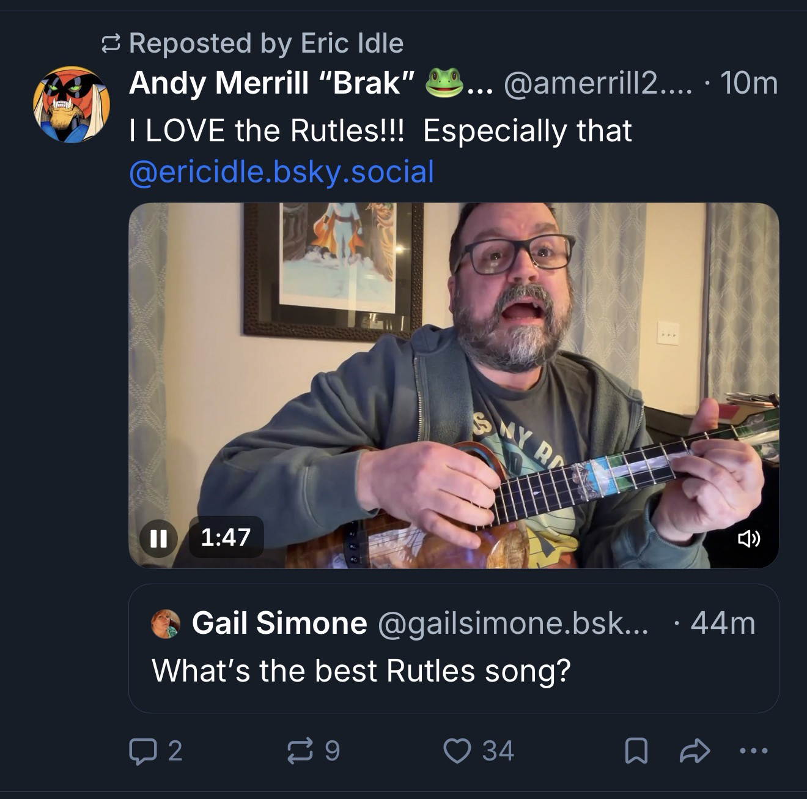Bookmark this post

(x=636, y=751)
